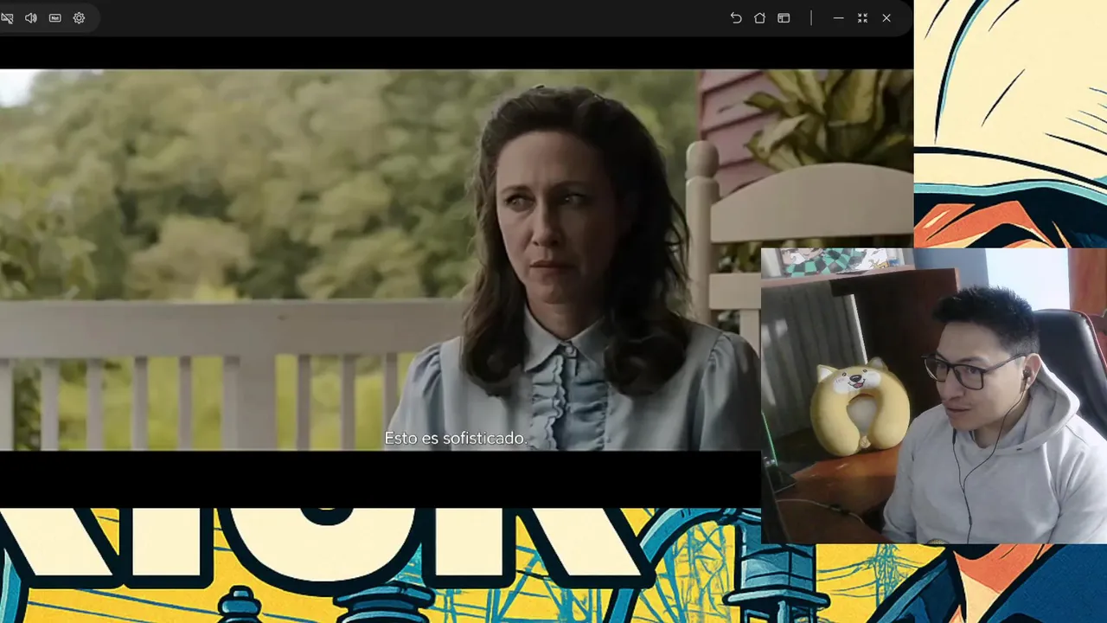1107x623 pixels.
Task: Exit fullscreen with the shrink arrows icon
Action: click(x=862, y=18)
